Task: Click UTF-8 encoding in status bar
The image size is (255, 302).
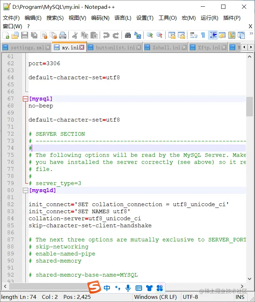Action: (x=190, y=297)
